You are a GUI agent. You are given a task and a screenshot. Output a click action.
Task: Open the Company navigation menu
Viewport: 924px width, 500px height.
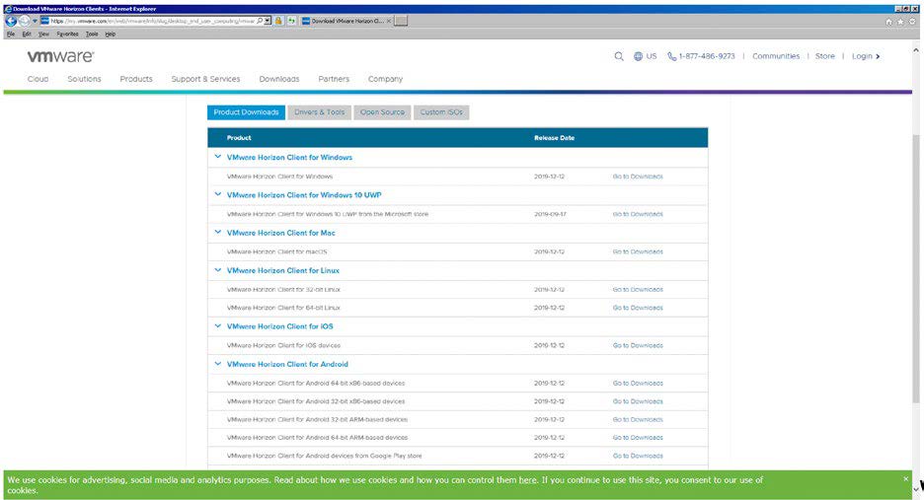tap(385, 79)
